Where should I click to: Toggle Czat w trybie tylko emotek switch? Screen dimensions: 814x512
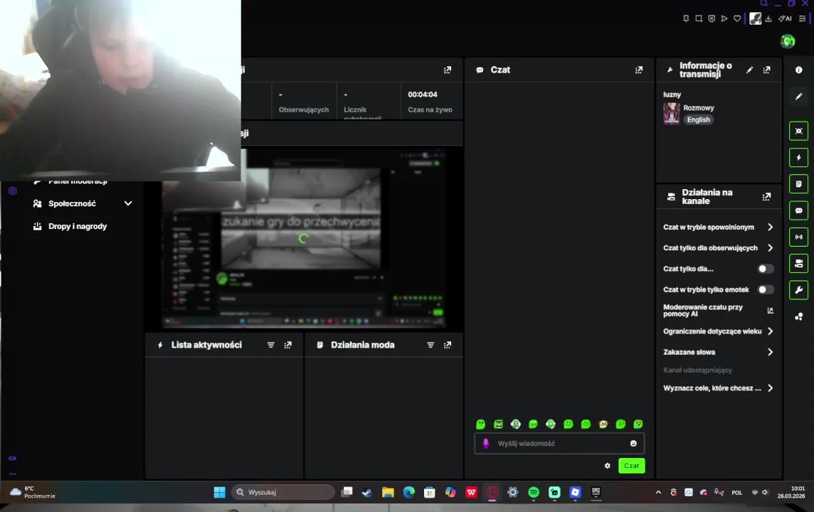[x=765, y=289]
